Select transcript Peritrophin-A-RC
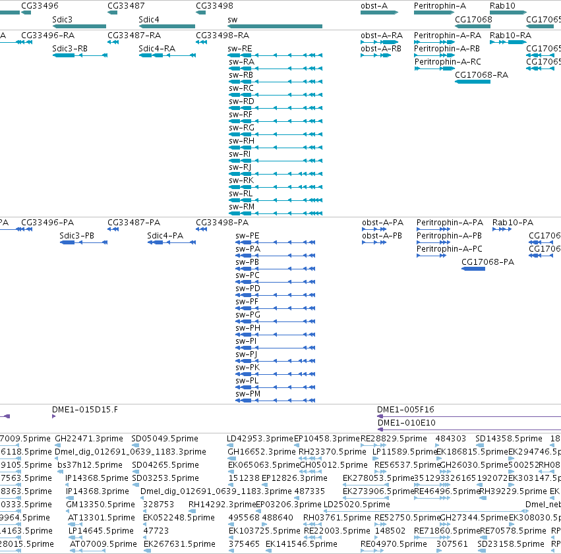The height and width of the screenshot is (554, 561). [x=434, y=69]
